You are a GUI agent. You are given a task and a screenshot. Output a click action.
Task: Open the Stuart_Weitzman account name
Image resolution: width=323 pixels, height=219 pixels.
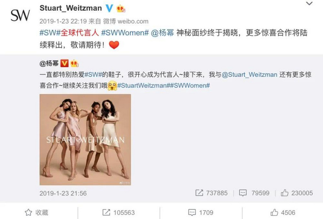click(x=71, y=8)
